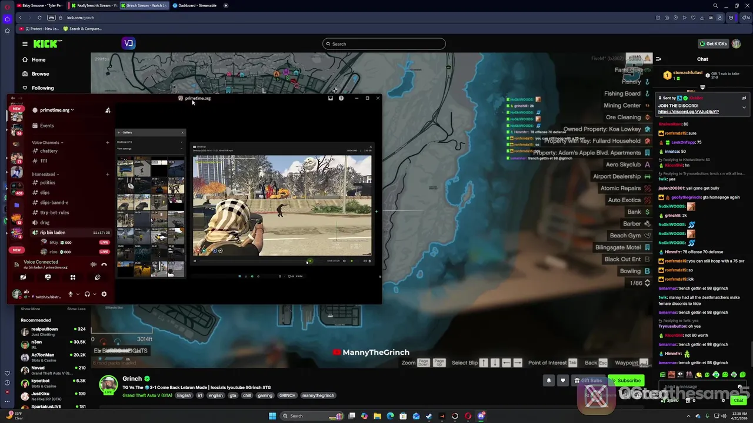This screenshot has height=423, width=753.
Task: Add a channel to Voice Channels
Action: pos(107,143)
